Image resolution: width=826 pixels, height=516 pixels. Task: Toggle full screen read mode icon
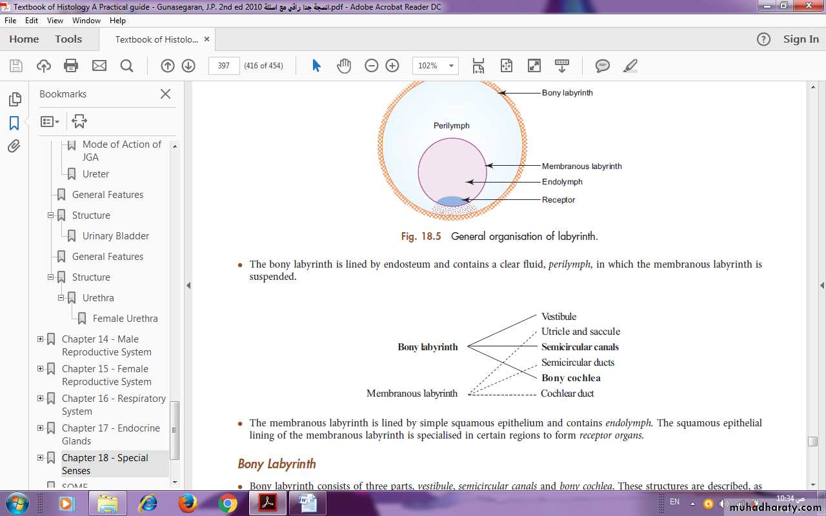point(534,65)
